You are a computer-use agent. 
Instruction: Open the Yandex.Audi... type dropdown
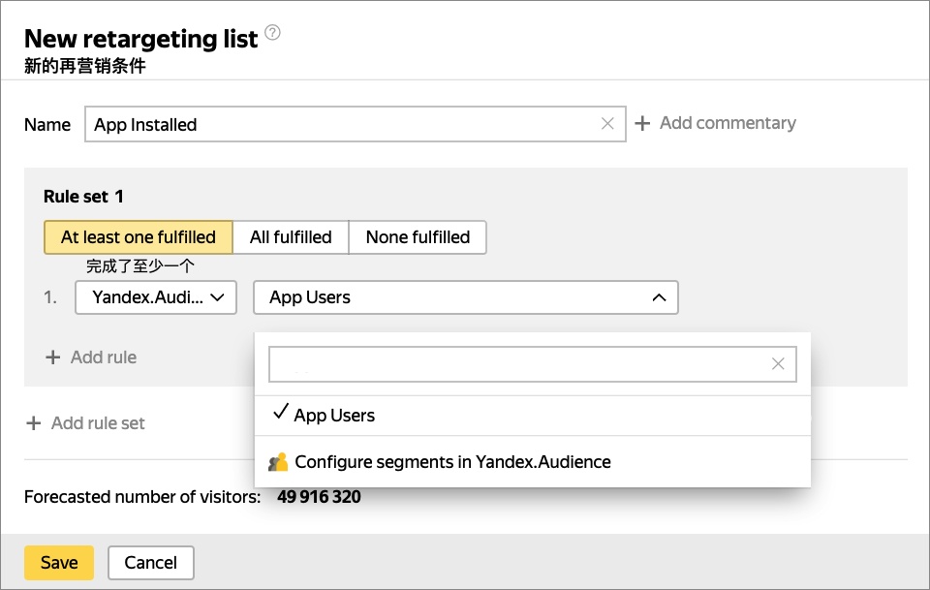[156, 297]
